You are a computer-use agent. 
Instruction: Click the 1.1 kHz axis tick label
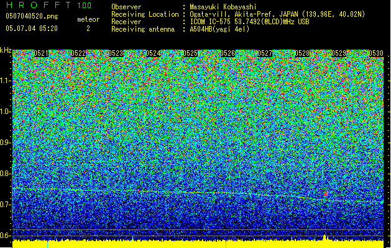(x=5, y=81)
